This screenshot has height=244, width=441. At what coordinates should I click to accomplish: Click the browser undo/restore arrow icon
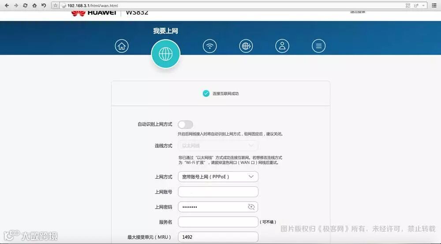44,5
